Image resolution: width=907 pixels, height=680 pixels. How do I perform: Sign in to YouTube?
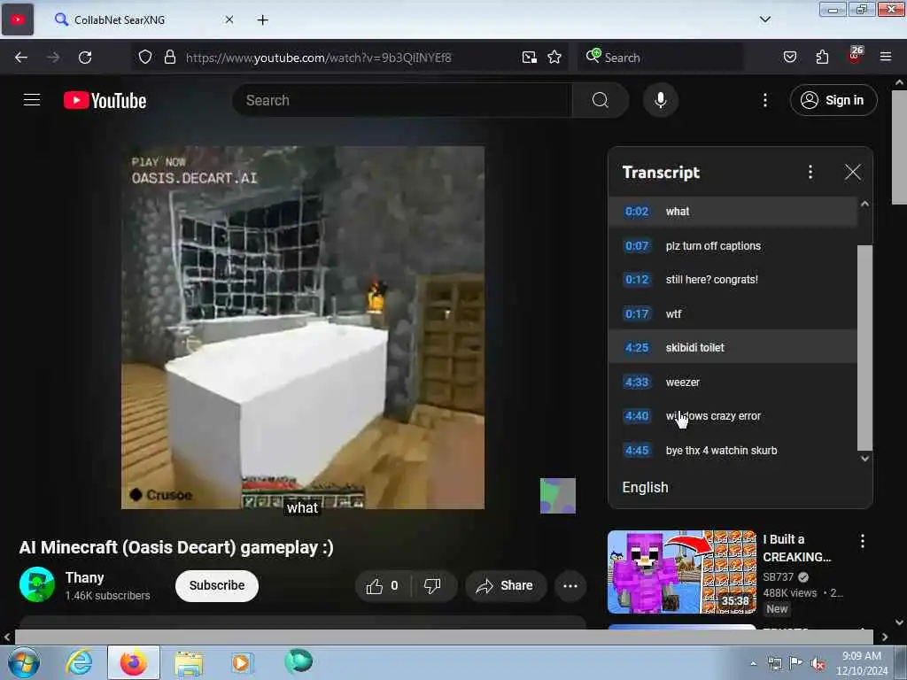[x=833, y=100]
